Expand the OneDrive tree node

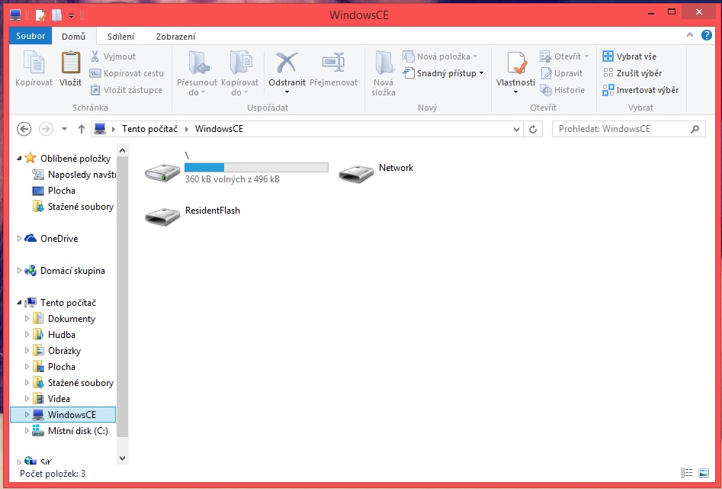(x=19, y=238)
